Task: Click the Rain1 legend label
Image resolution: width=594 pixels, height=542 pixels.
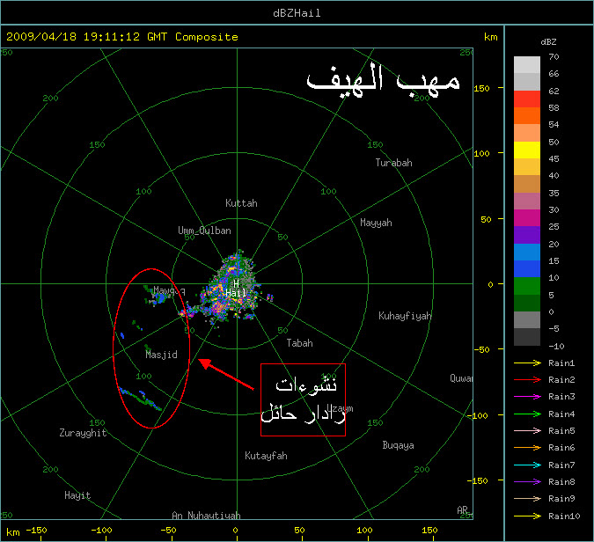Action: pyautogui.click(x=561, y=363)
